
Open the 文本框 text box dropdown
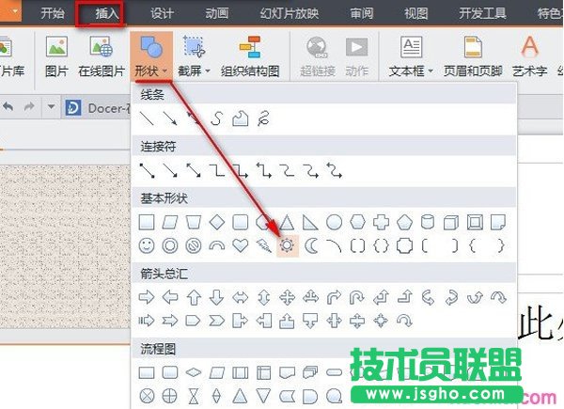411,56
